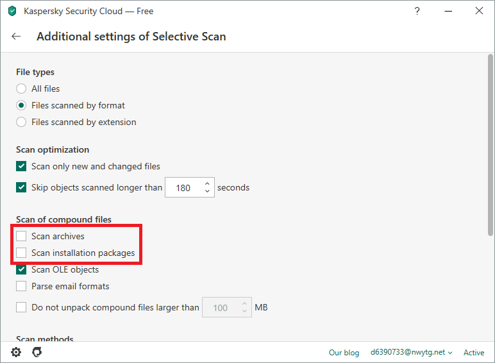Screen dimensions: 495x363
Task: Click the support headset icon
Action: [x=37, y=352]
